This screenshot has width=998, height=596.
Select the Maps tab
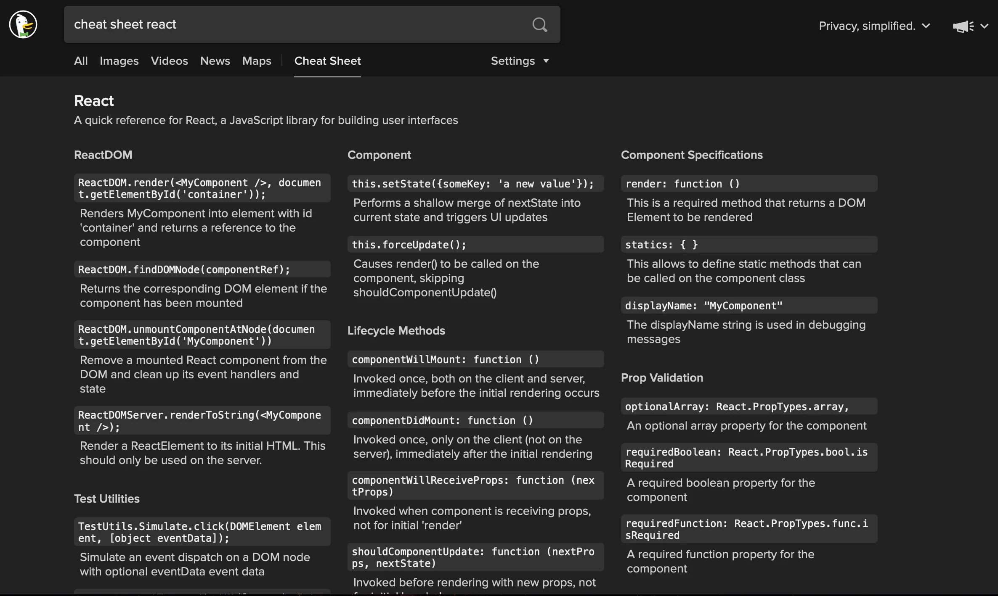tap(256, 61)
